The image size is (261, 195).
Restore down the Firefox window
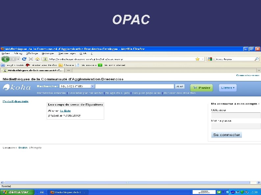(x=252, y=49)
